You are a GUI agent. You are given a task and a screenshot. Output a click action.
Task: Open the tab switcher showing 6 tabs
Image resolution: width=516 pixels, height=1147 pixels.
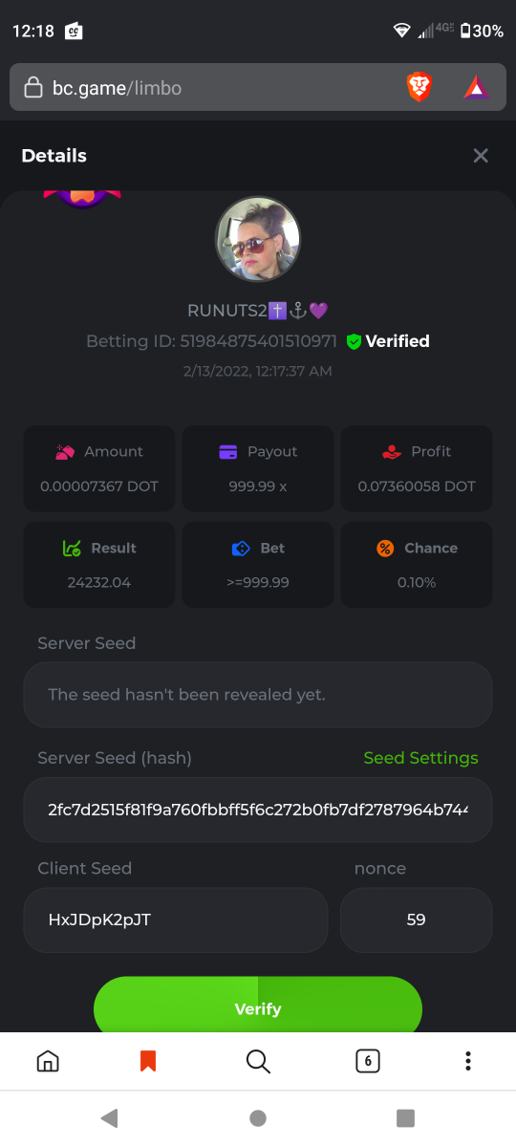(368, 1061)
